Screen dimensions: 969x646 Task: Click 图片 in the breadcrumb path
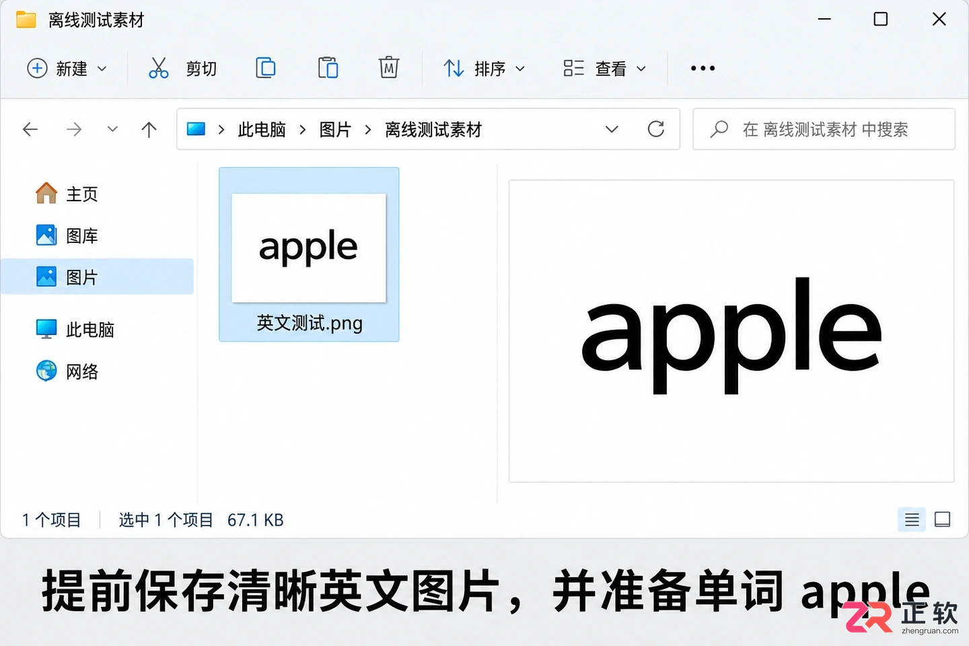coord(335,129)
